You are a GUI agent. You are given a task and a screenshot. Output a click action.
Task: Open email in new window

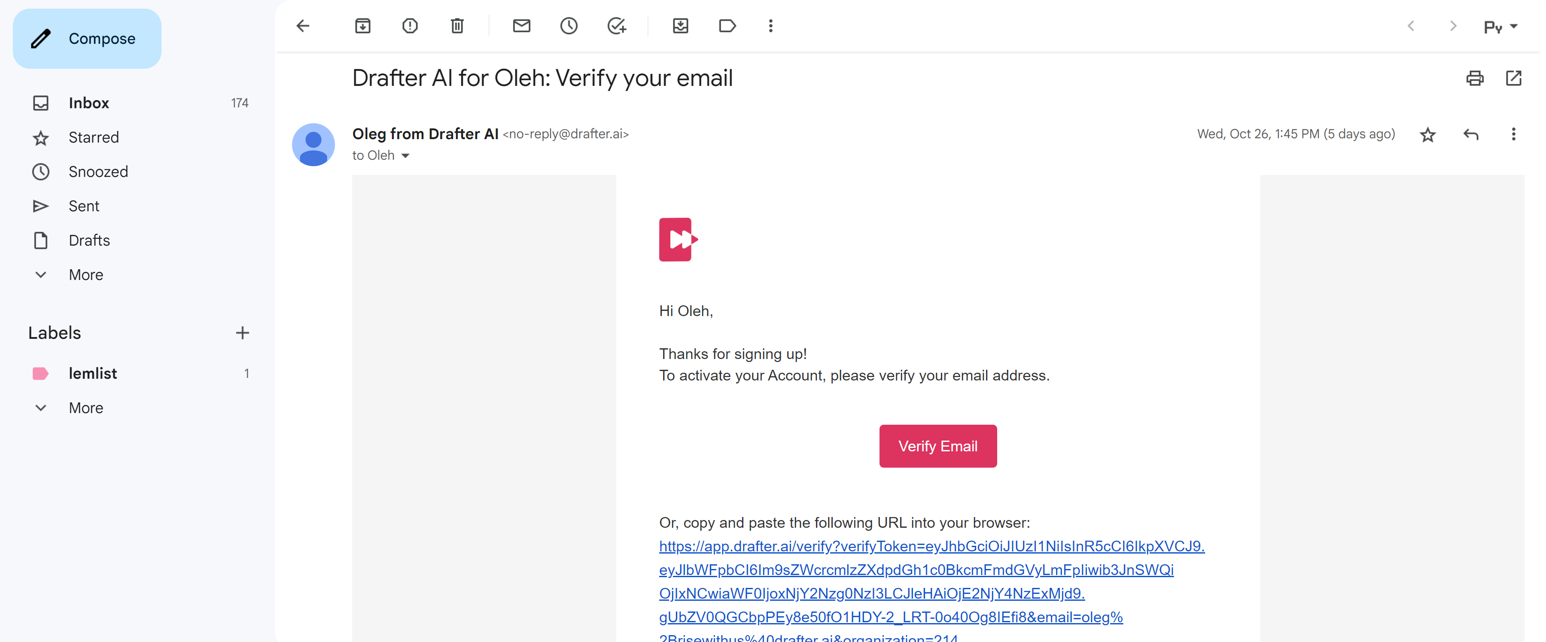click(x=1514, y=78)
